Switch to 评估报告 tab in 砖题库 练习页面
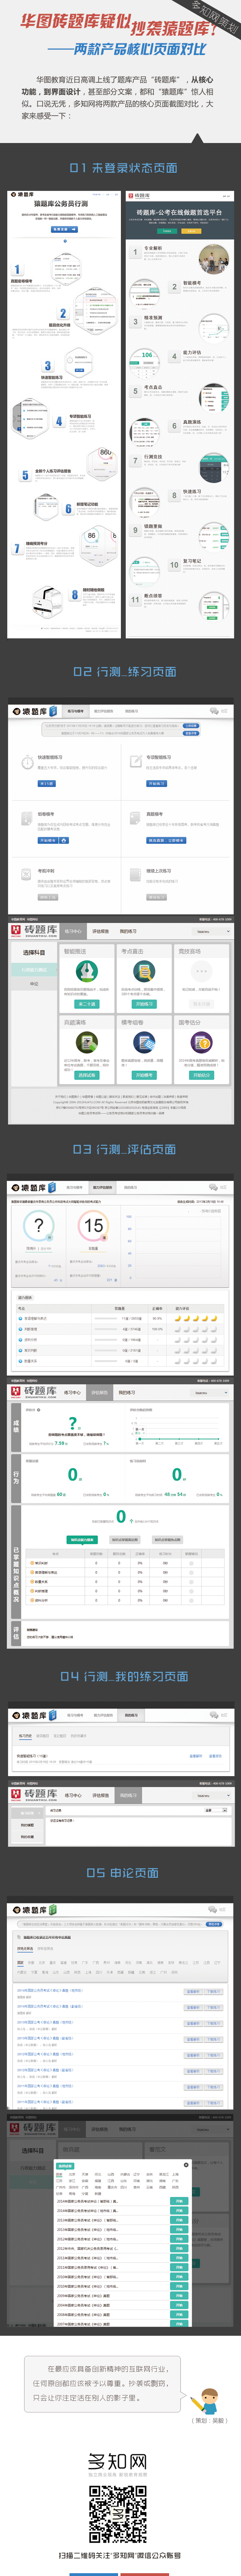The width and height of the screenshot is (241, 2576). (100, 931)
